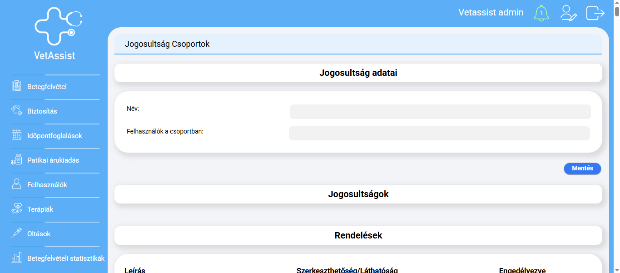Image resolution: width=620 pixels, height=273 pixels.
Task: Open the Felhasználók menu item
Action: pos(47,185)
